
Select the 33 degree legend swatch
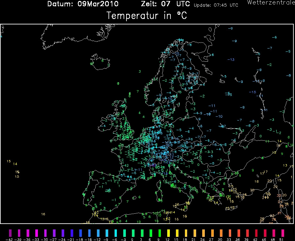click(x=230, y=233)
